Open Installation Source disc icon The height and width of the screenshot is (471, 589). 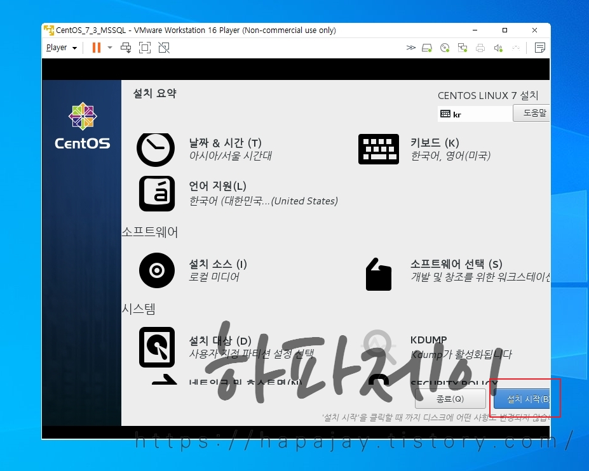click(157, 270)
